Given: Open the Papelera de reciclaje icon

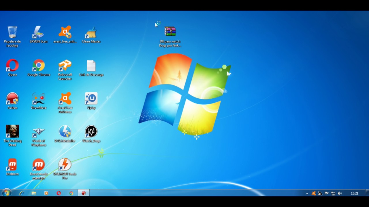Looking at the screenshot, I should point(12,36).
